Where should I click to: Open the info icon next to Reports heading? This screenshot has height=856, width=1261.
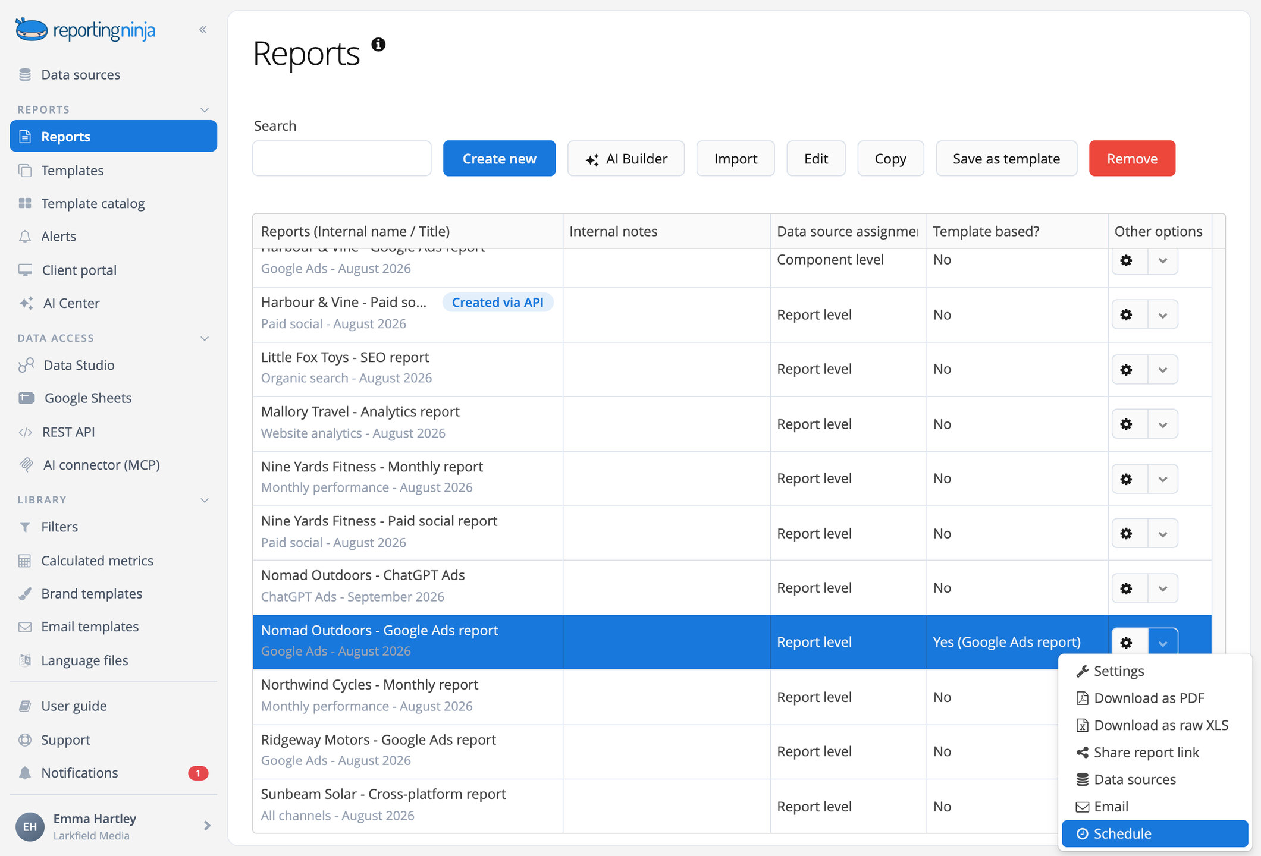tap(378, 45)
